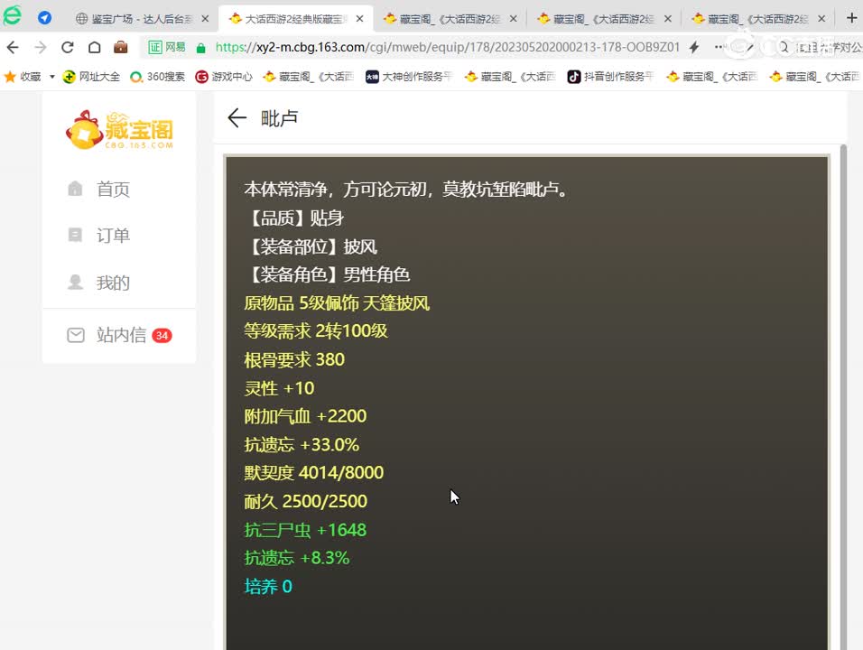Click the 网易 verification badge in address bar

coord(167,47)
